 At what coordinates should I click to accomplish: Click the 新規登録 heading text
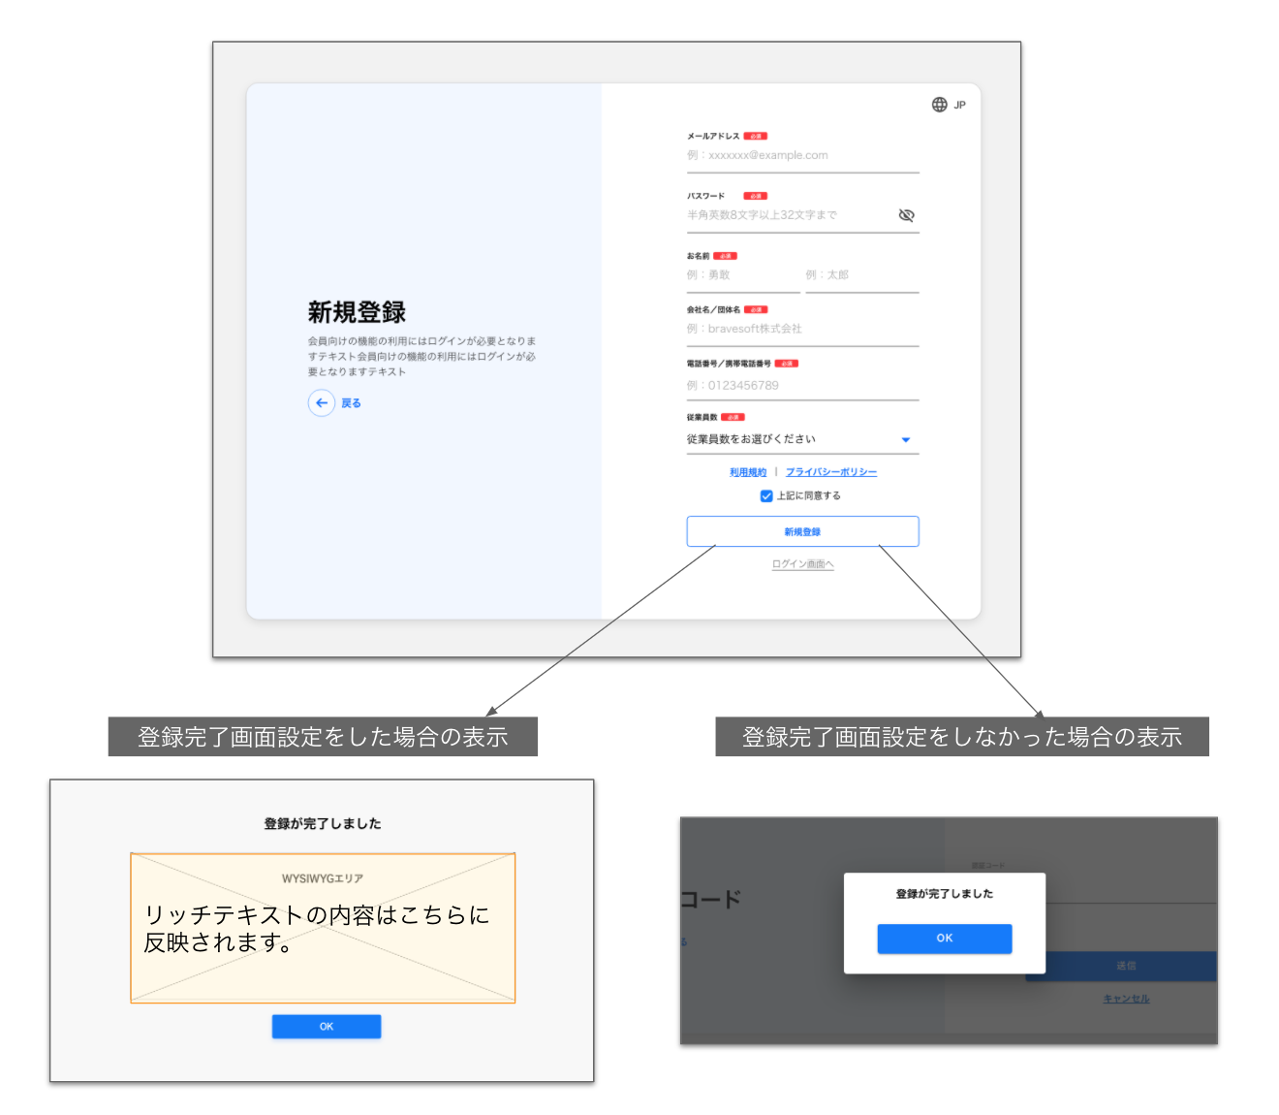click(357, 312)
